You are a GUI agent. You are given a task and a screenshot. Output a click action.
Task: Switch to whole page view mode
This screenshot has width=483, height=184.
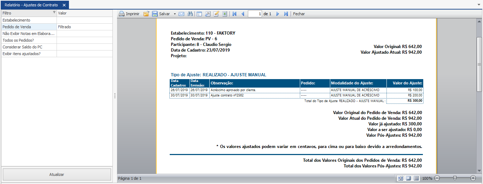408,178
